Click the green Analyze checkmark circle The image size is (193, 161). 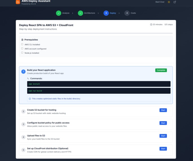(59, 13)
